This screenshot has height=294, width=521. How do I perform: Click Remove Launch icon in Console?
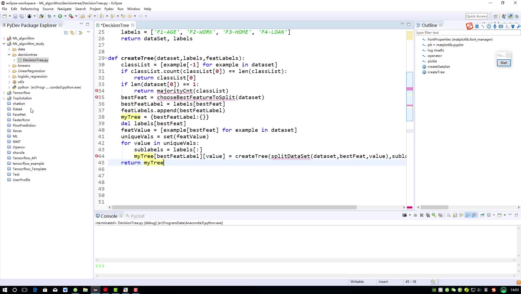421,215
